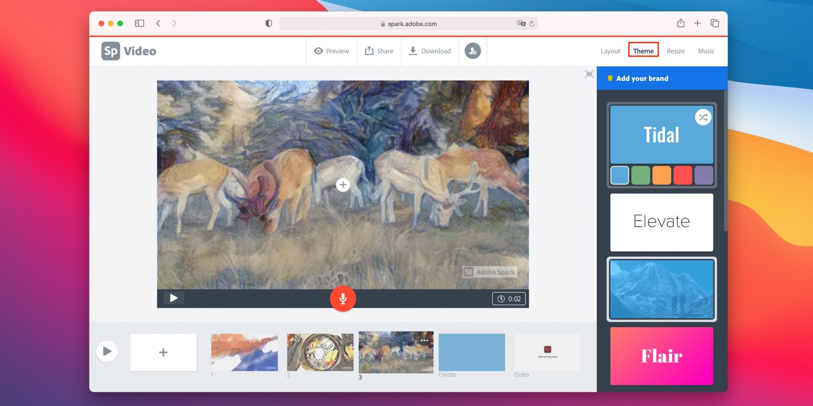Pick the purple Tidal color swatch
Image resolution: width=813 pixels, height=406 pixels.
pos(703,175)
